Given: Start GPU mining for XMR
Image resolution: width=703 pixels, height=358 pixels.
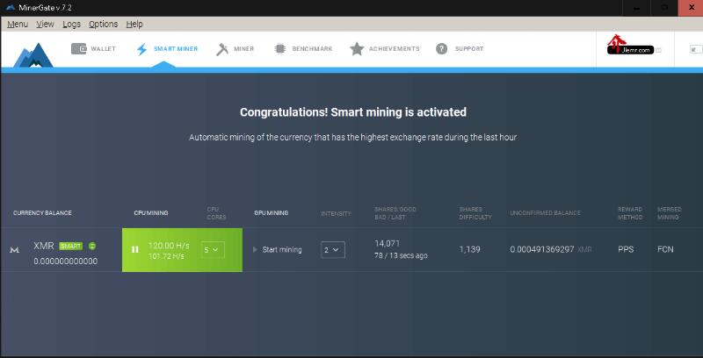Looking at the screenshot, I should click(278, 250).
